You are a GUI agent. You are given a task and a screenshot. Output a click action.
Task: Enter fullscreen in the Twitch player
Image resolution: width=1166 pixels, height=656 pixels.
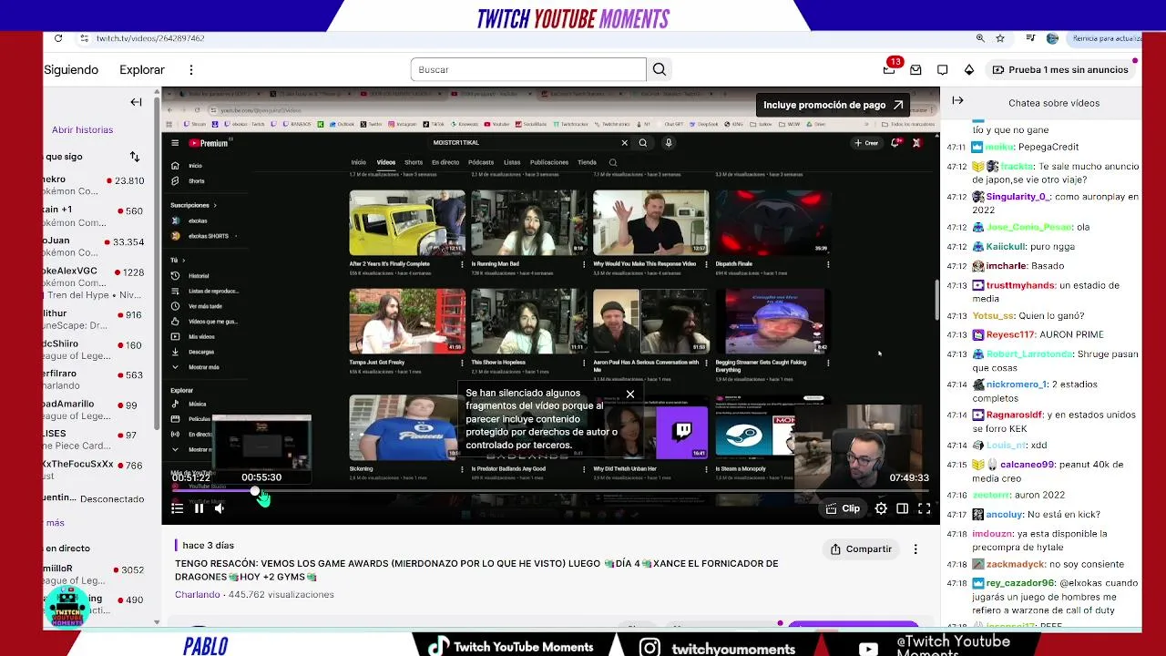(924, 508)
